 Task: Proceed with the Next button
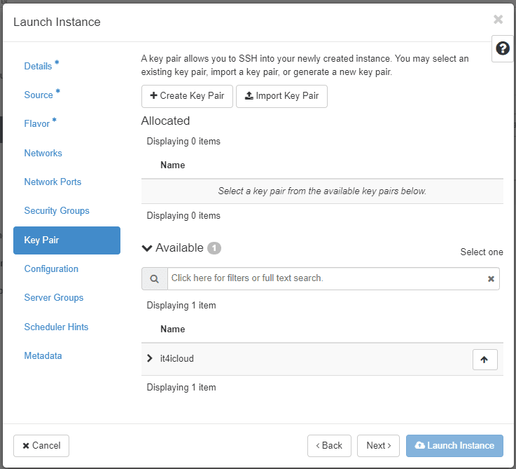378,445
